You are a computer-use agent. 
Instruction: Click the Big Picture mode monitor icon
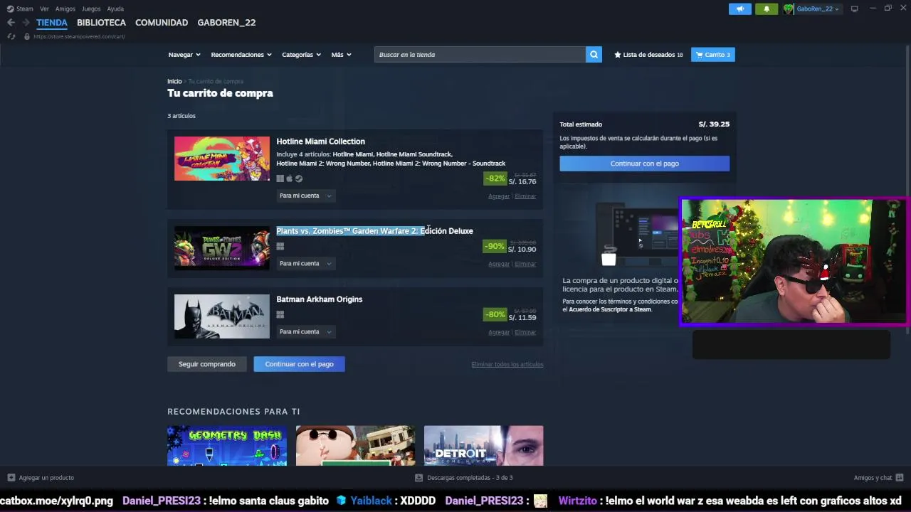[x=854, y=9]
